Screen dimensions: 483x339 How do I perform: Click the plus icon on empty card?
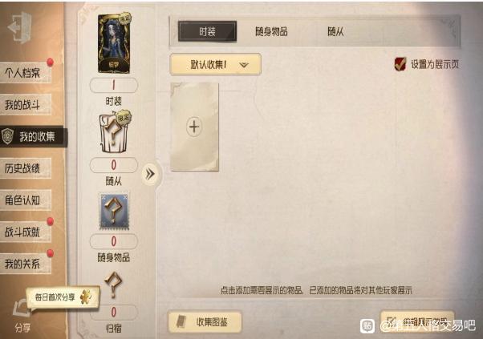tap(194, 127)
